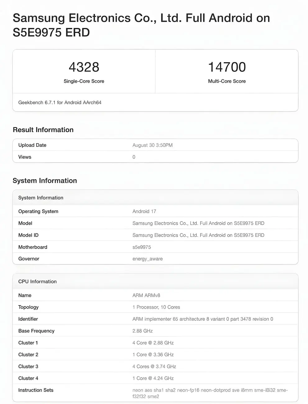This screenshot has height=404, width=308.
Task: Click the page title Samsung Electronics heading
Action: (141, 25)
